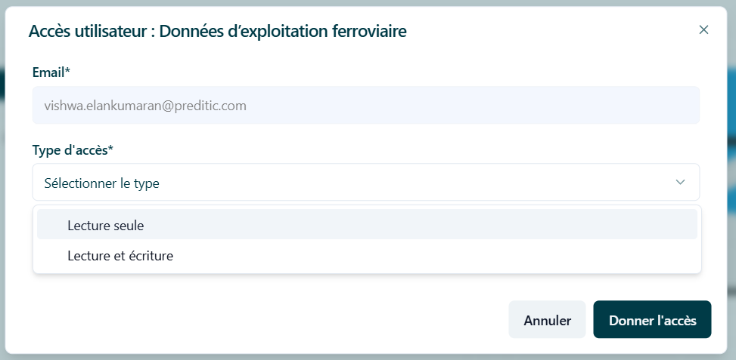
Task: Pick read-only access from the list
Action: tap(367, 224)
